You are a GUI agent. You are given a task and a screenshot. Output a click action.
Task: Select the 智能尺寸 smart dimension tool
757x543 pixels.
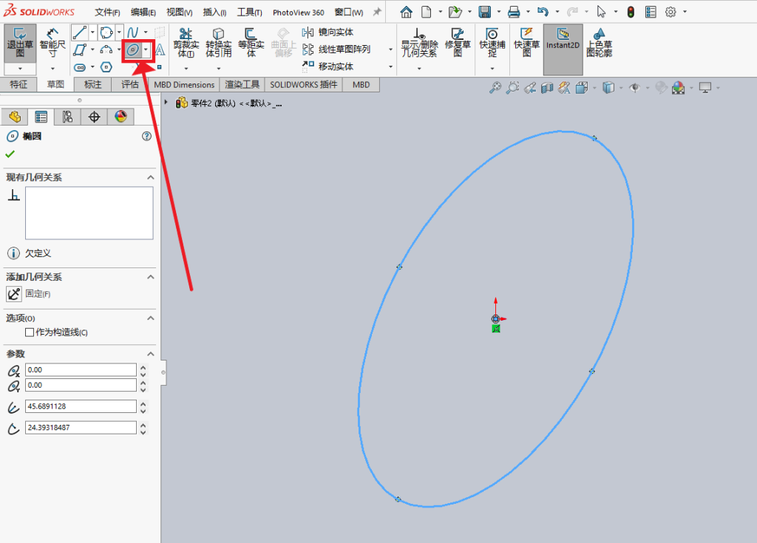click(52, 42)
